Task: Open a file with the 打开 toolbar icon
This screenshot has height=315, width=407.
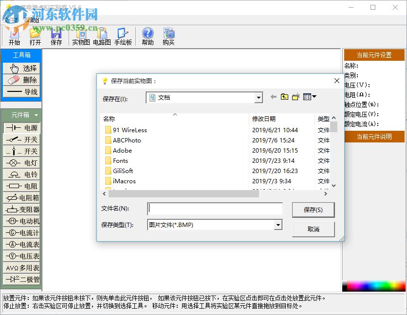Action: click(35, 37)
